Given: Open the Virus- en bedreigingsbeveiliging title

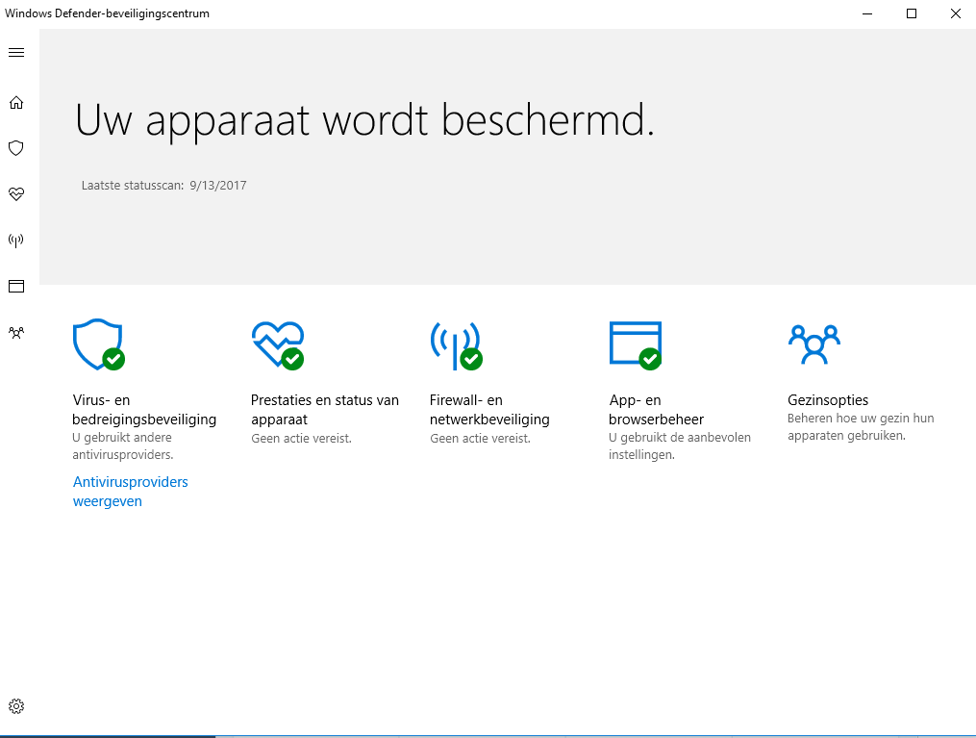Looking at the screenshot, I should pos(144,409).
